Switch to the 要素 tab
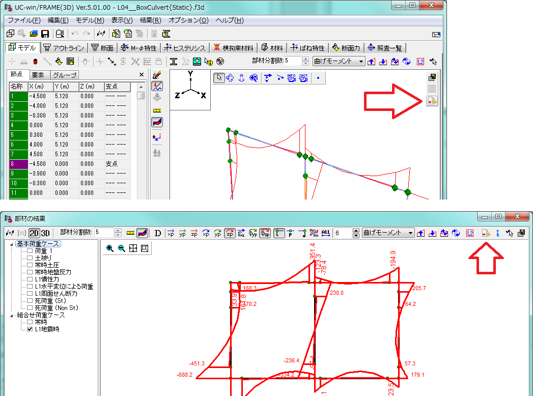533x396 pixels. coord(38,75)
